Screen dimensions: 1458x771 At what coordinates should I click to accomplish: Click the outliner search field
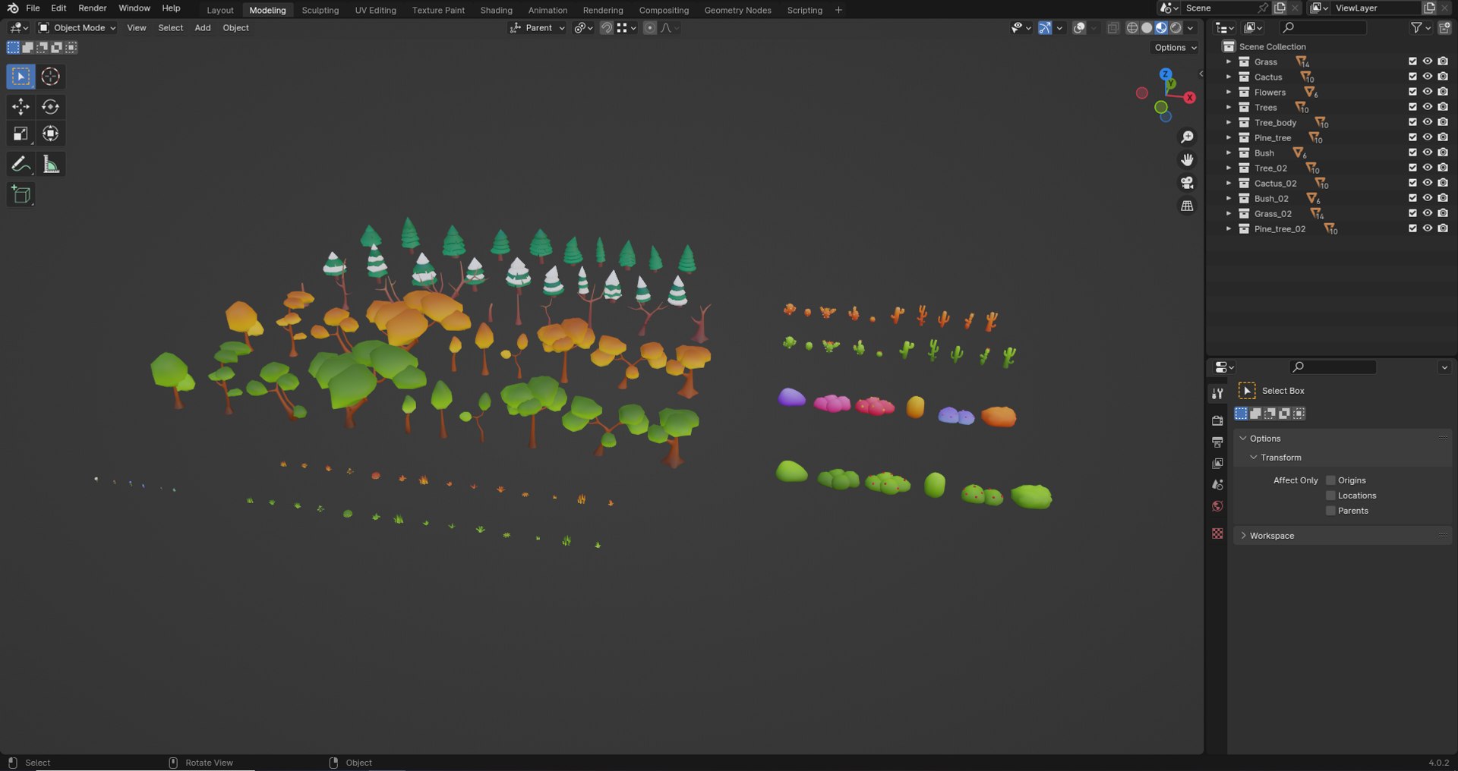[x=1323, y=28]
